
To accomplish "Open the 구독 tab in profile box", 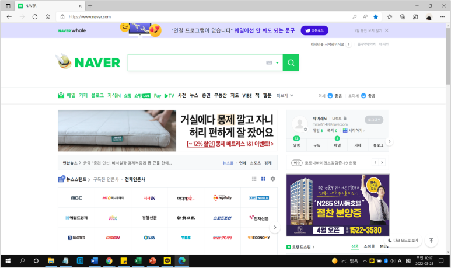I will click(x=317, y=145).
